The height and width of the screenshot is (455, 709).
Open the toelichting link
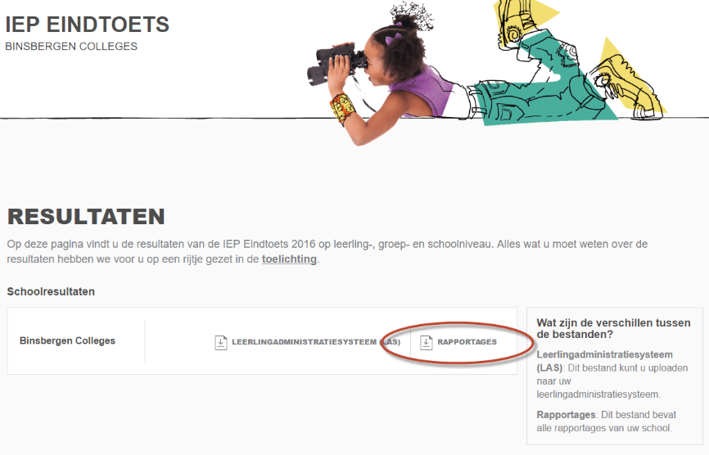(288, 259)
